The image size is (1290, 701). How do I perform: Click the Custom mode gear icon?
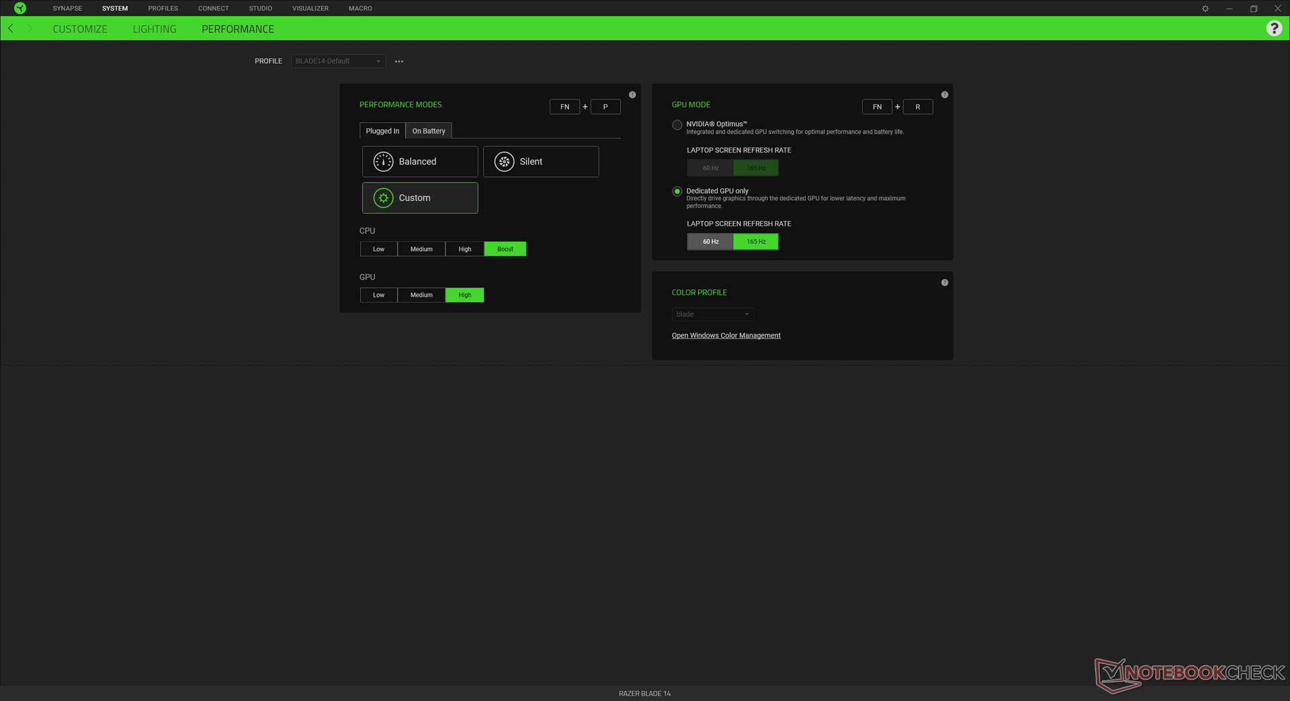[x=383, y=198]
